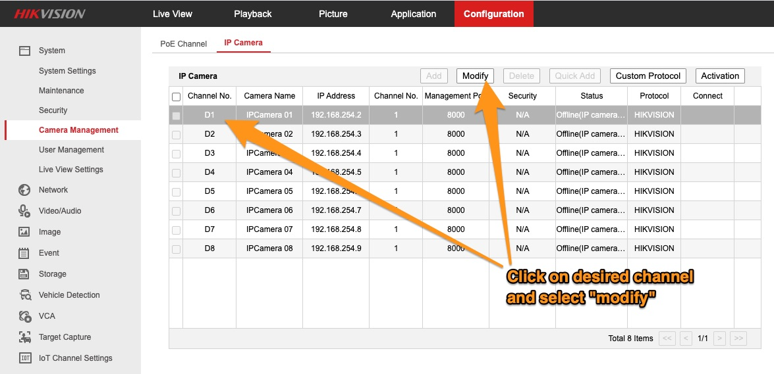Switch to the Playback tab
Image resolution: width=774 pixels, height=374 pixels.
(x=252, y=14)
